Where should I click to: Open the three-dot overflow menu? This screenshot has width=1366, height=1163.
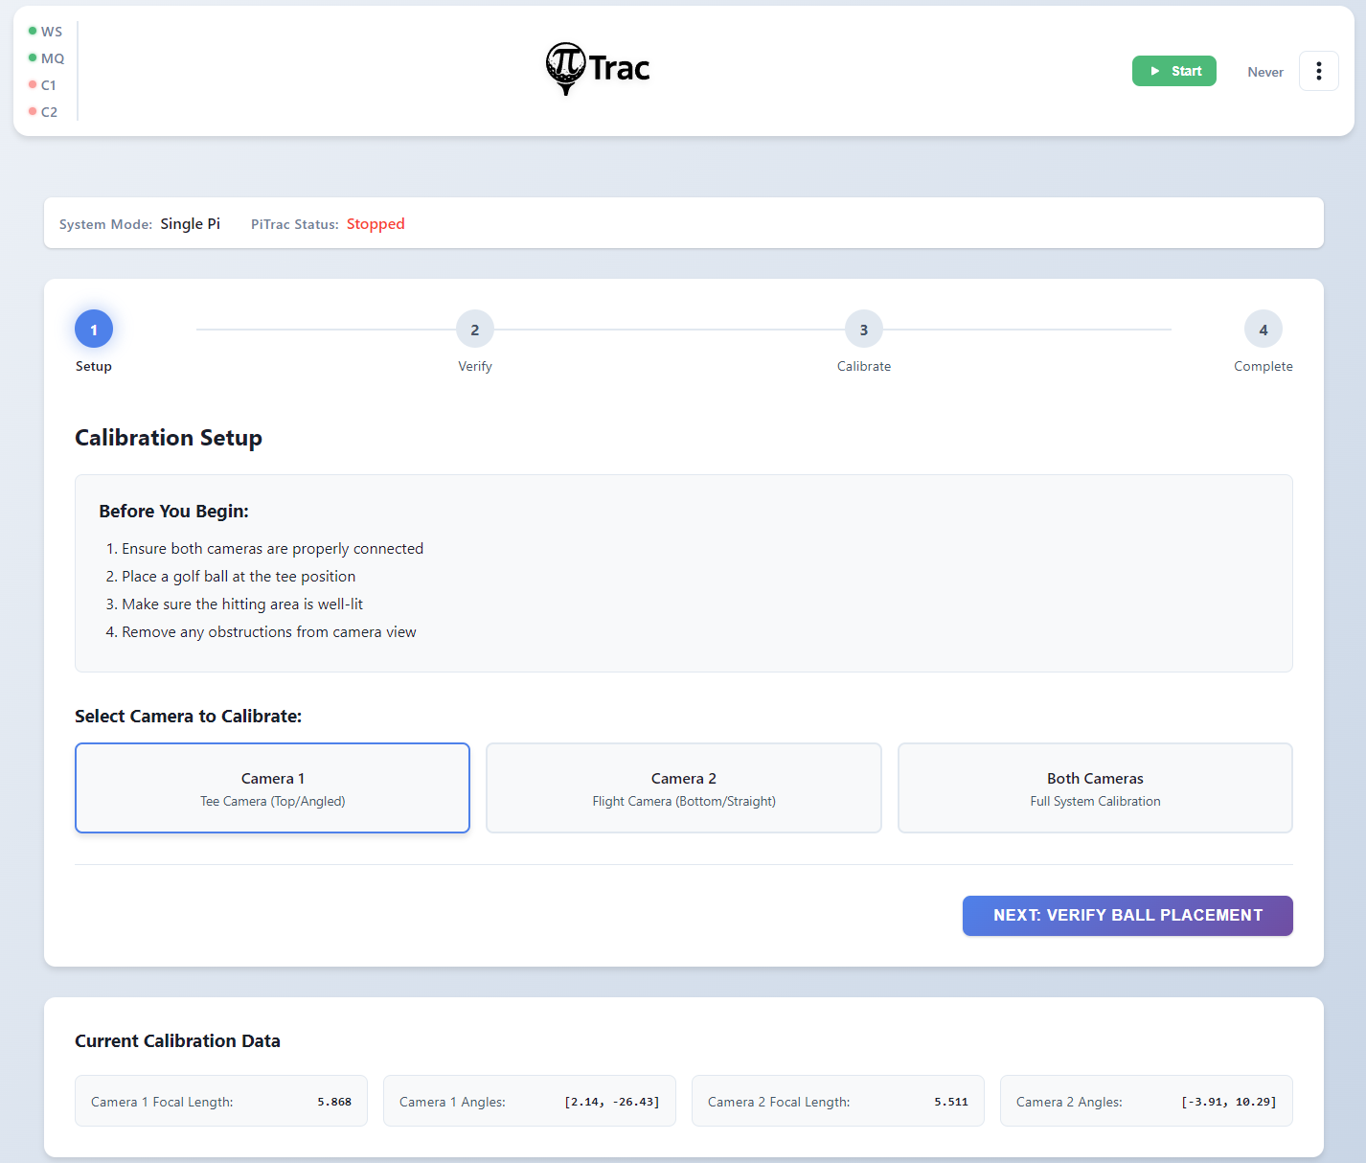point(1318,71)
